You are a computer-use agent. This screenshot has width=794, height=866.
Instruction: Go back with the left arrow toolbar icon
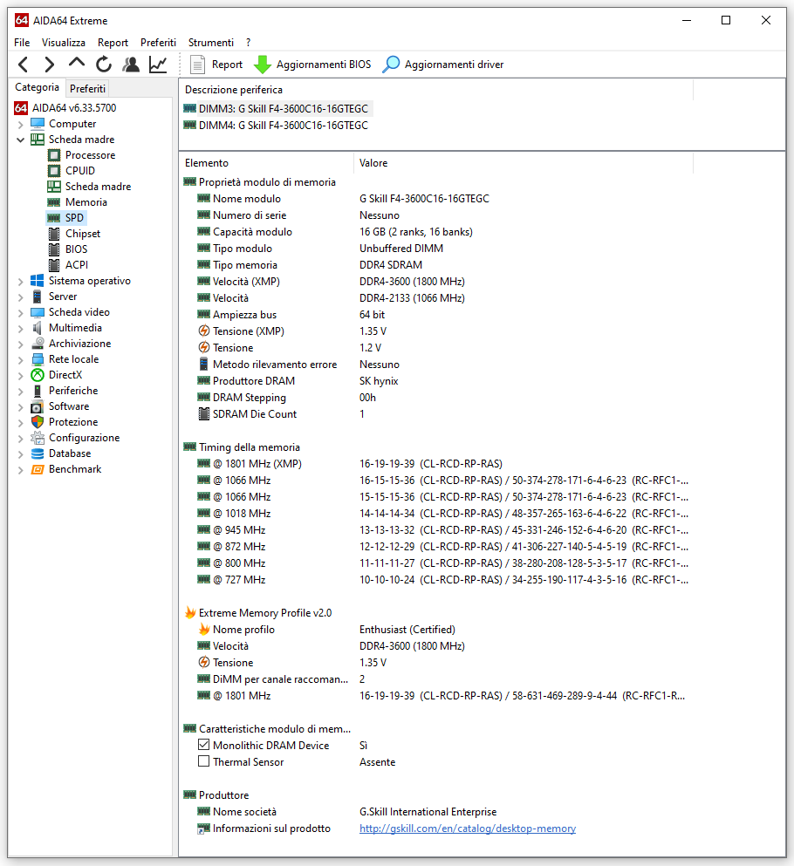click(23, 65)
